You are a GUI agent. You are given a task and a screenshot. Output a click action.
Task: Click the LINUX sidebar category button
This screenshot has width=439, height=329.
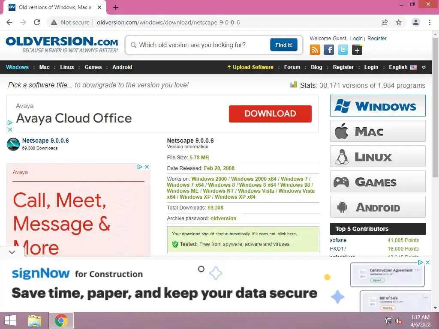pos(378,156)
